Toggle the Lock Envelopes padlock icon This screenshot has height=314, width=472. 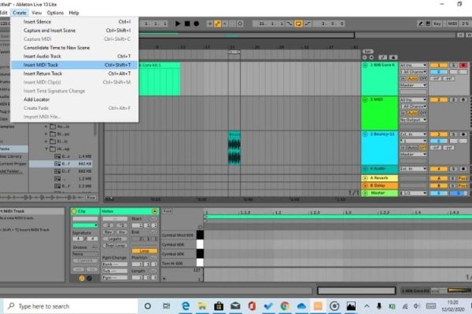[x=393, y=57]
